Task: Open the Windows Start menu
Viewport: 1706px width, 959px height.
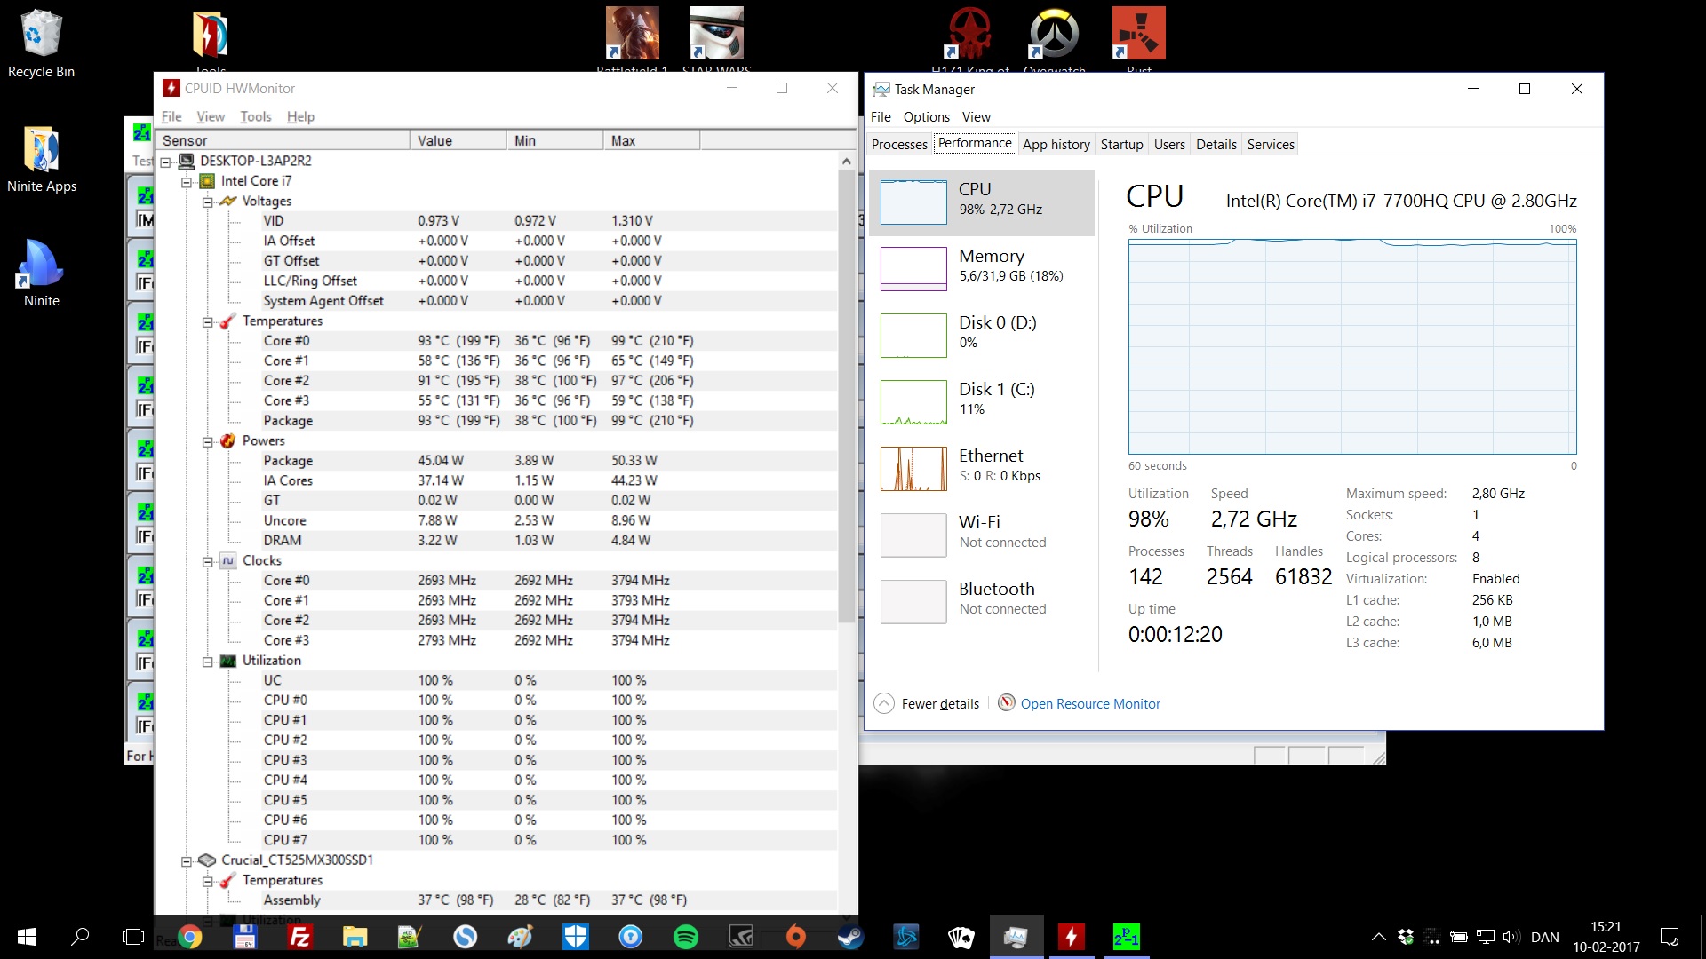Action: (x=27, y=937)
